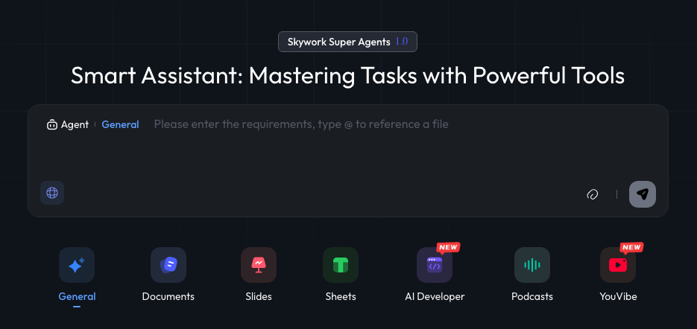Click the Agent text label
The height and width of the screenshot is (329, 697).
pyautogui.click(x=75, y=125)
